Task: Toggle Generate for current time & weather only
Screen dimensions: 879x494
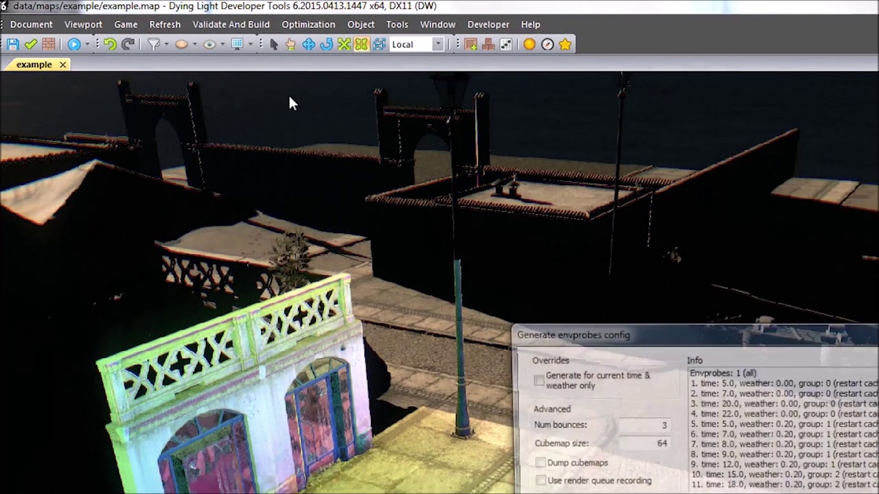Action: pyautogui.click(x=539, y=381)
